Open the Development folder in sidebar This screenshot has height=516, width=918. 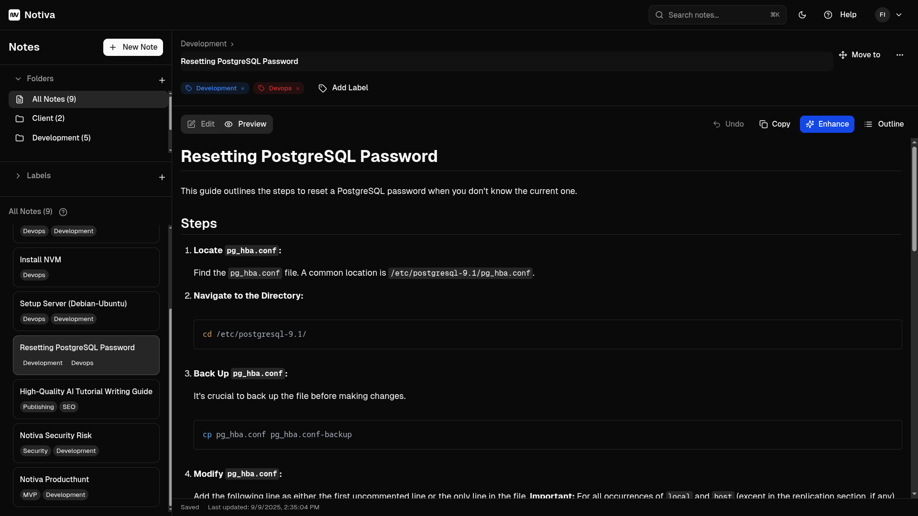[x=61, y=138]
